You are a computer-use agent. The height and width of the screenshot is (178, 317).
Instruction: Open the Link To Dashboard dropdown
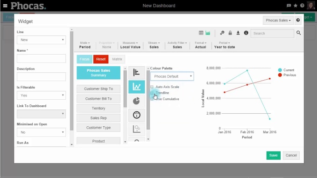tap(41, 114)
